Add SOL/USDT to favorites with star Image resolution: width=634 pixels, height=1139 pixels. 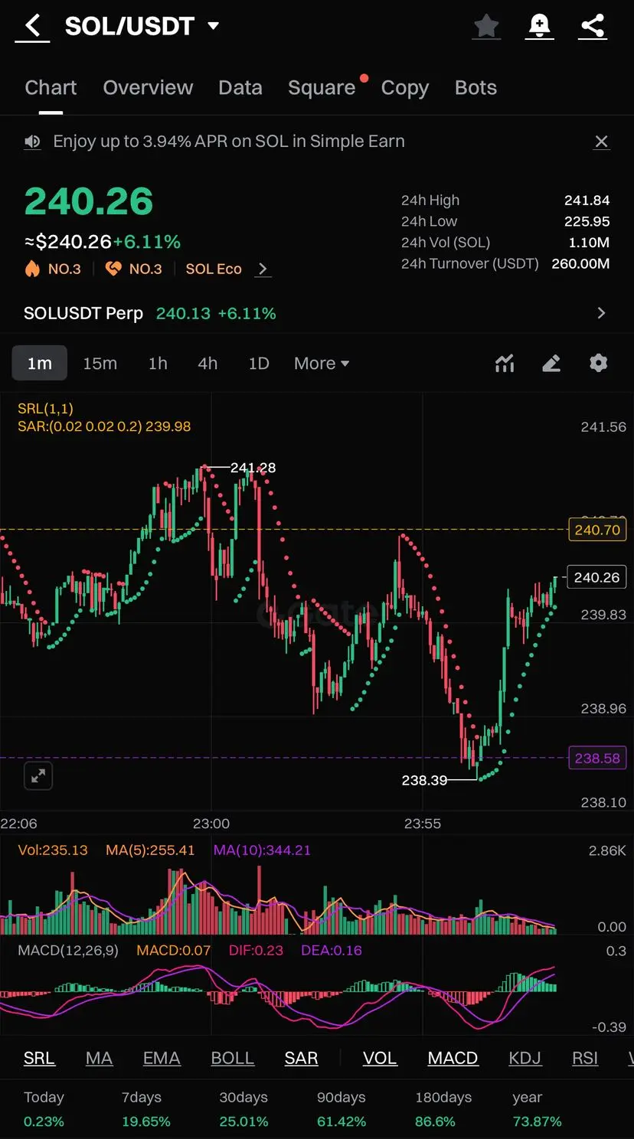[x=486, y=26]
